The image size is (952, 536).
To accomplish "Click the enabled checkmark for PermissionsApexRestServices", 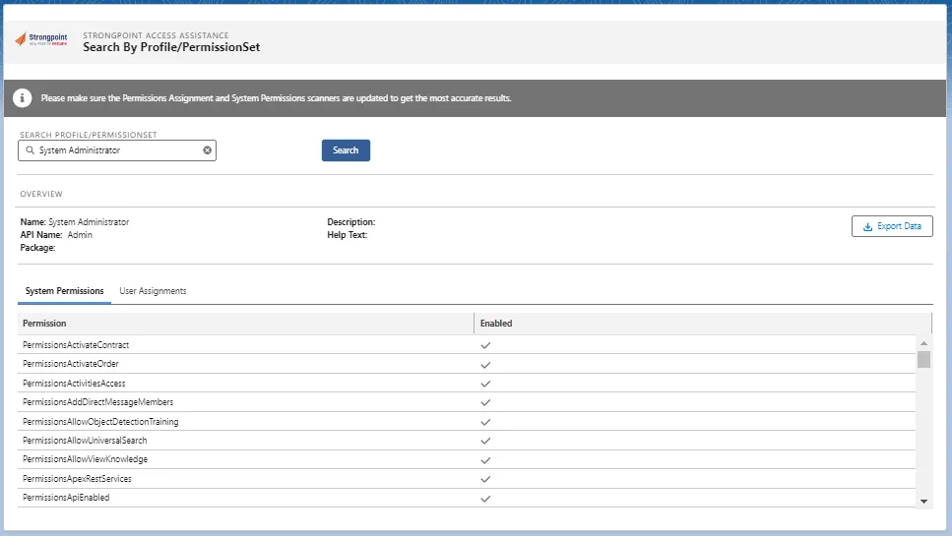I will [x=485, y=479].
